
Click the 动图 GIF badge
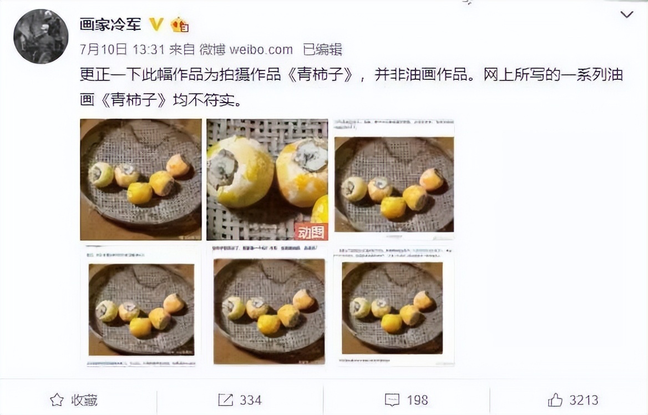pos(311,231)
